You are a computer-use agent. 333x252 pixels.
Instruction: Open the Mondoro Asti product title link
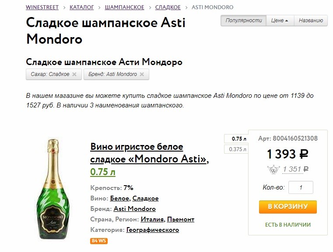click(x=149, y=153)
